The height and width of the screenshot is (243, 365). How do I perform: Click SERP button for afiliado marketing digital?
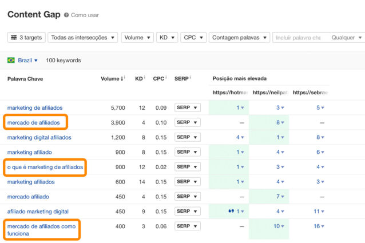pos(188,212)
